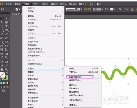Open the 编辑(E) menu
137x108 pixels.
click(18, 4)
